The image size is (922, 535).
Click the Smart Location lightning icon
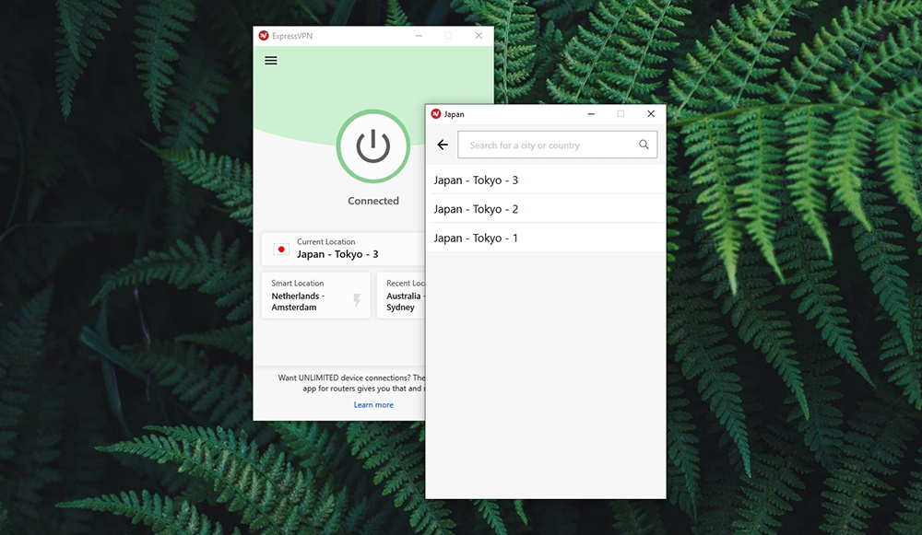(356, 300)
